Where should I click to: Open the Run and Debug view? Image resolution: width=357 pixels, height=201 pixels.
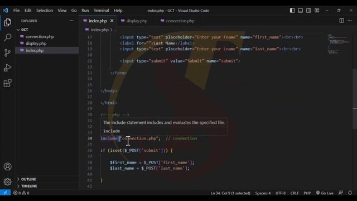coord(7,68)
